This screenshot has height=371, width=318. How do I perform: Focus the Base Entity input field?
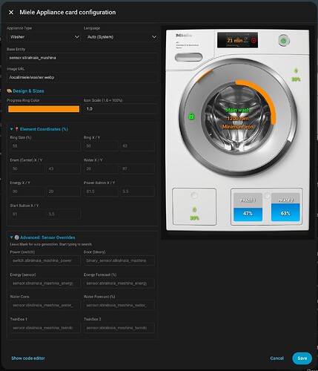(82, 58)
